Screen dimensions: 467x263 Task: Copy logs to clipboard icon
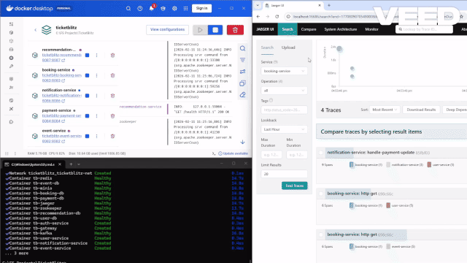point(243,83)
